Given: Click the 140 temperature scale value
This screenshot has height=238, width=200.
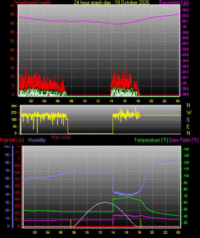Looking at the screenshot, I should point(186,149).
